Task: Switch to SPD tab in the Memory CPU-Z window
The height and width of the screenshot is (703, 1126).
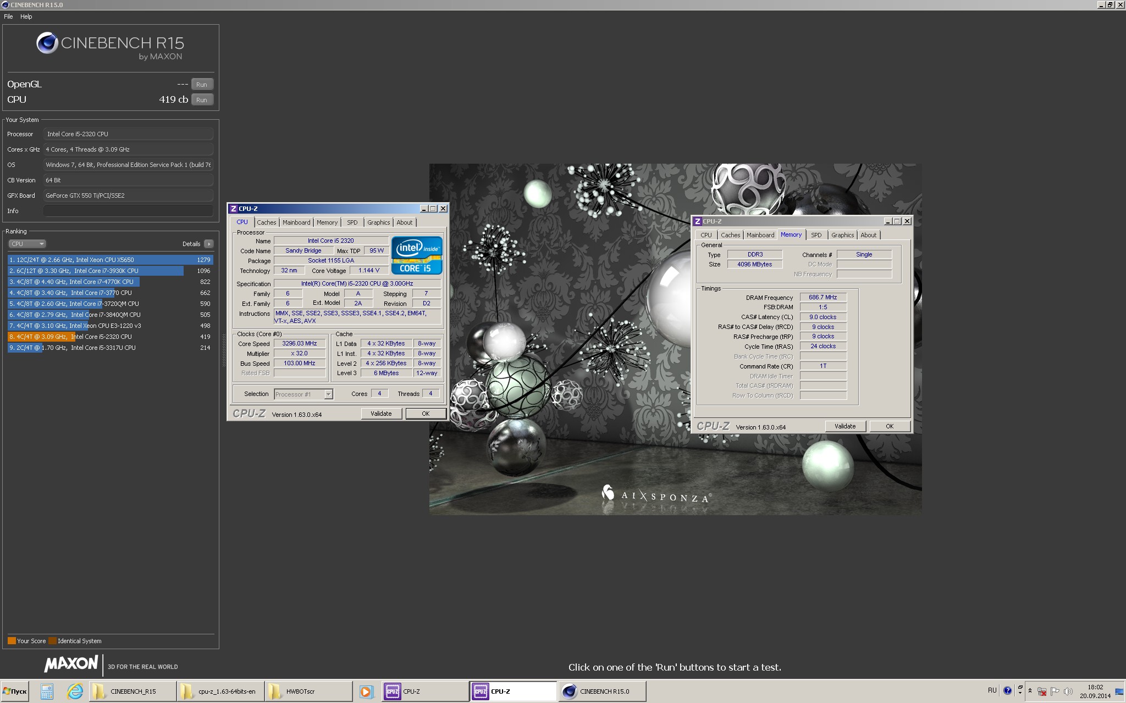Action: coord(816,235)
